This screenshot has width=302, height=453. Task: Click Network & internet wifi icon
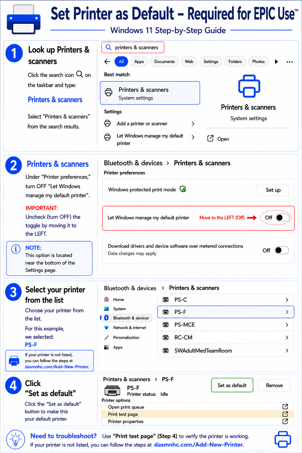tap(106, 328)
